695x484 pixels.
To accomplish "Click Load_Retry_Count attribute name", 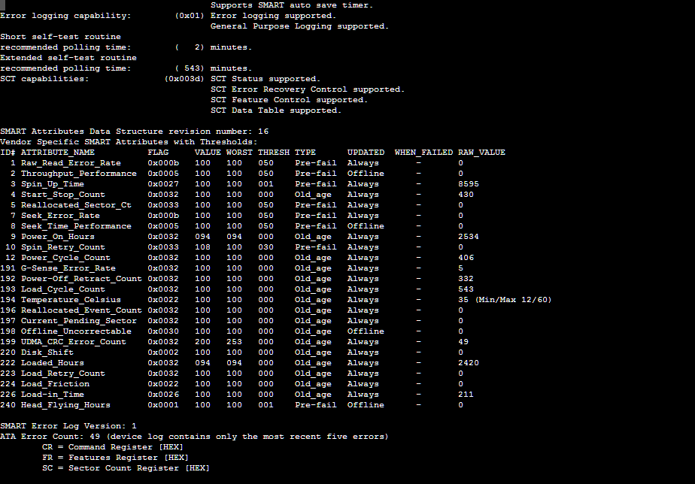I will click(x=63, y=374).
